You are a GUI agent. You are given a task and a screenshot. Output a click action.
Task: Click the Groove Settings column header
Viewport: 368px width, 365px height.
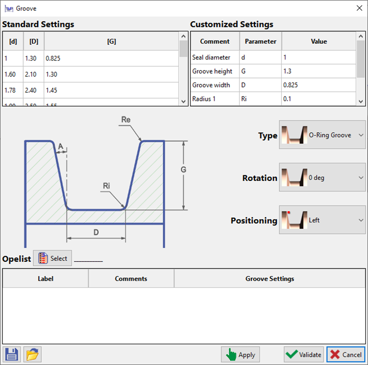click(x=270, y=279)
